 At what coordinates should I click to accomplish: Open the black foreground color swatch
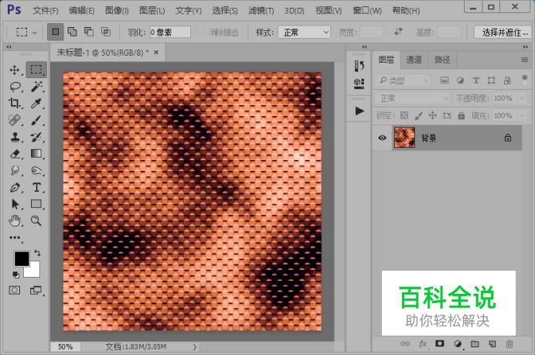[22, 259]
